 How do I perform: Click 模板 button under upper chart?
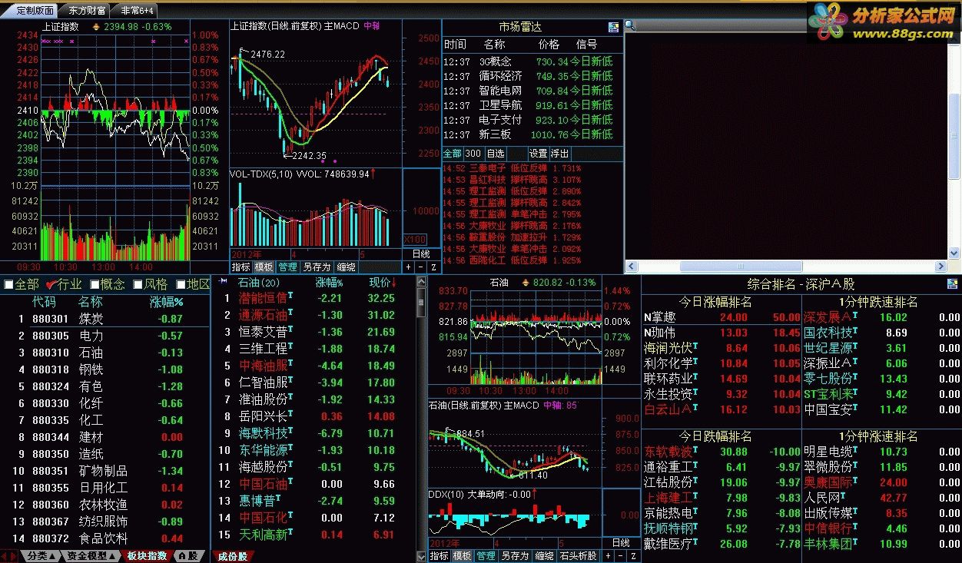264,267
